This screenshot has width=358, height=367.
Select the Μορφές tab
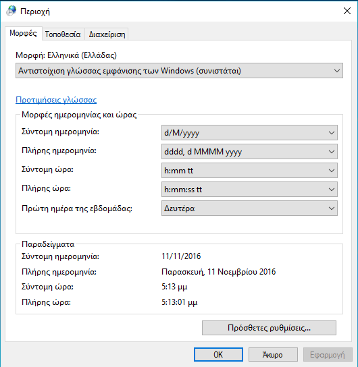point(23,33)
